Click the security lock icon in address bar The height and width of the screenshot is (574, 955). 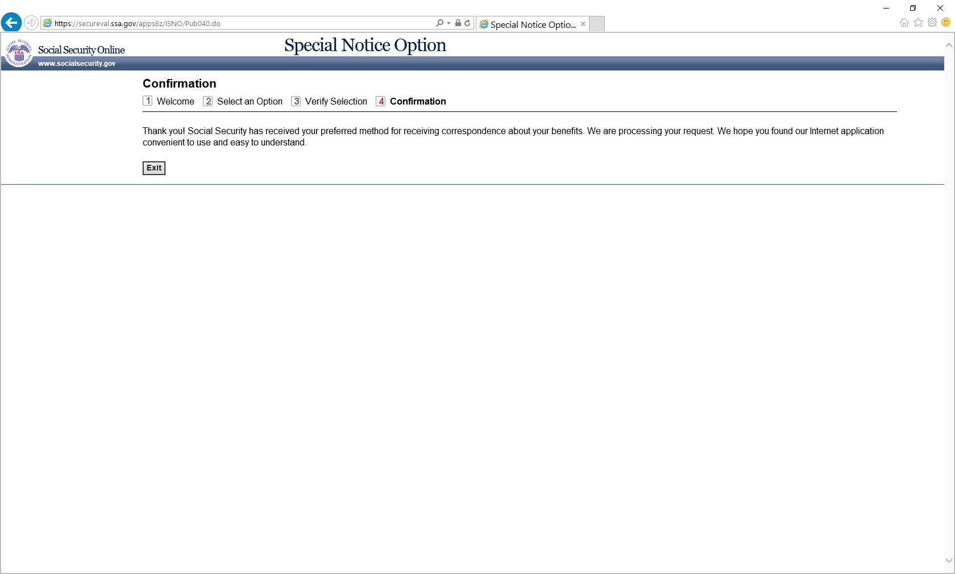[x=458, y=23]
